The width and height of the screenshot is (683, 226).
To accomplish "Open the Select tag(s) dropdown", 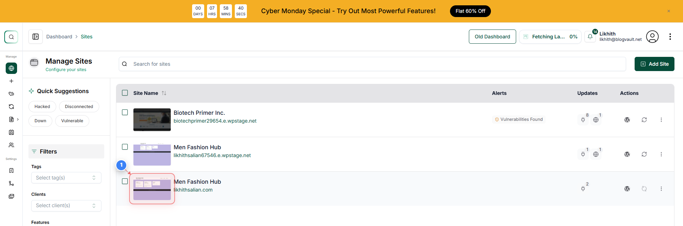I will coord(66,178).
